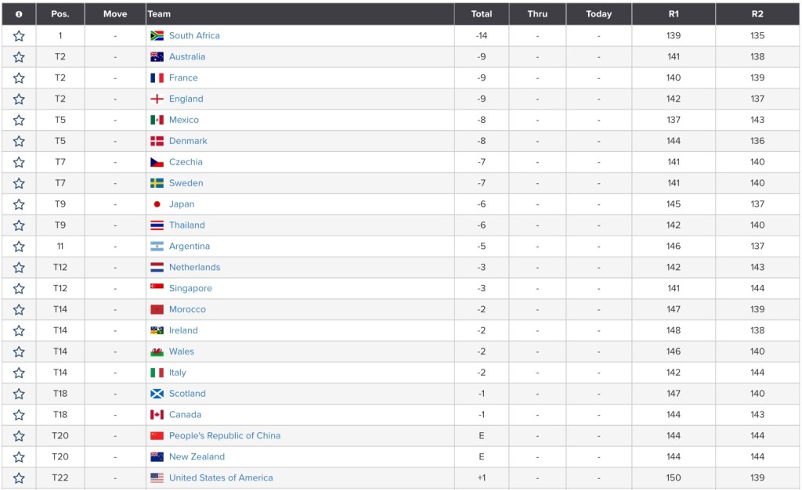
Task: Click the Wales dragon flag icon
Action: [x=157, y=352]
